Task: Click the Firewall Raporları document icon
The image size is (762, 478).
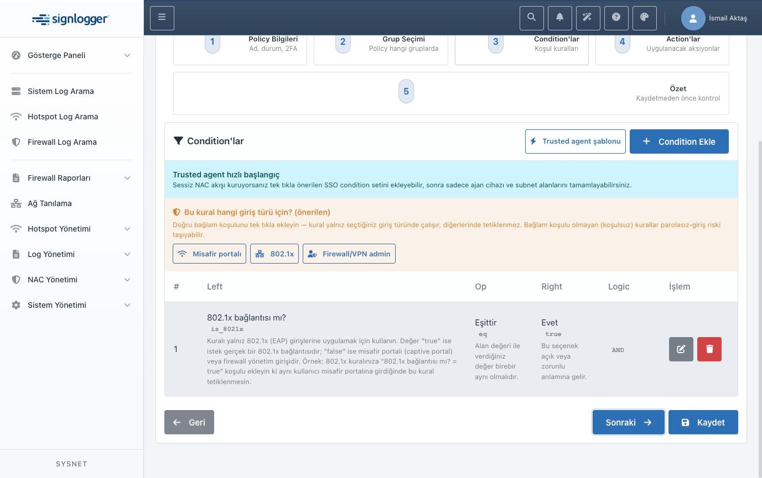Action: (x=16, y=178)
